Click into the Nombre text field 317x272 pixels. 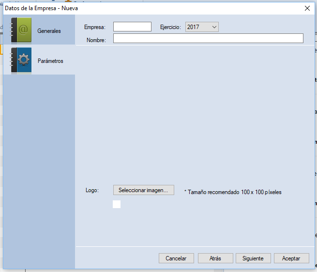[208, 39]
